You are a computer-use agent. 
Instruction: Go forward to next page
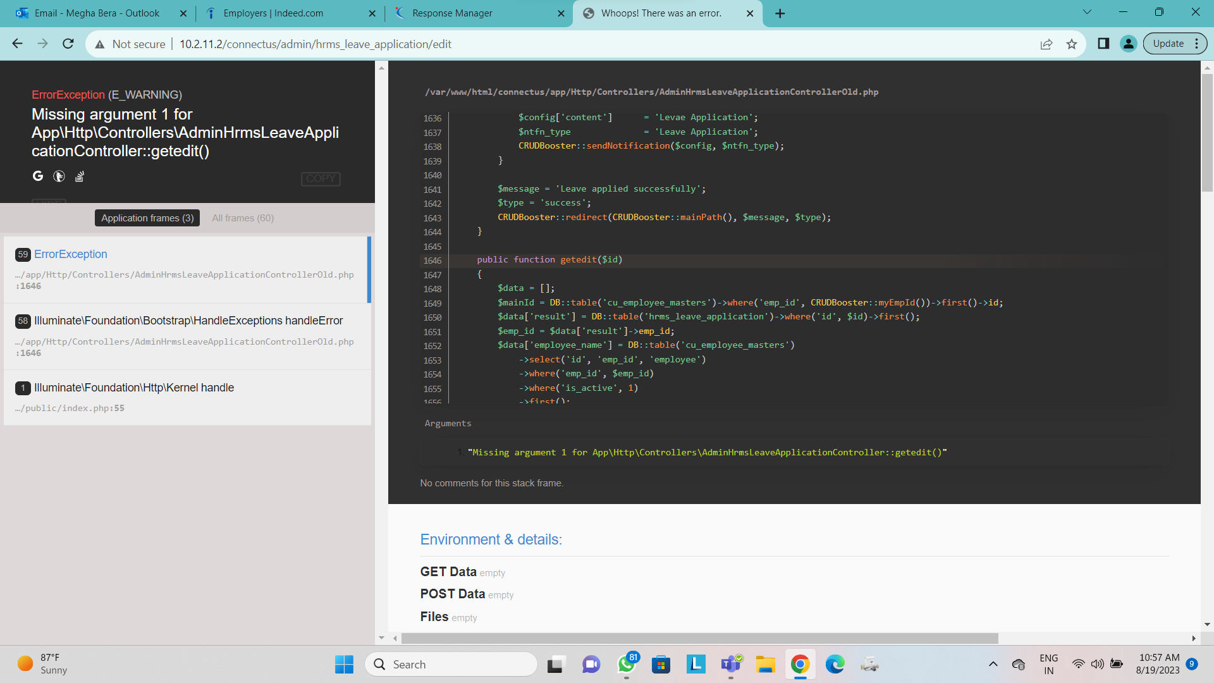tap(43, 44)
